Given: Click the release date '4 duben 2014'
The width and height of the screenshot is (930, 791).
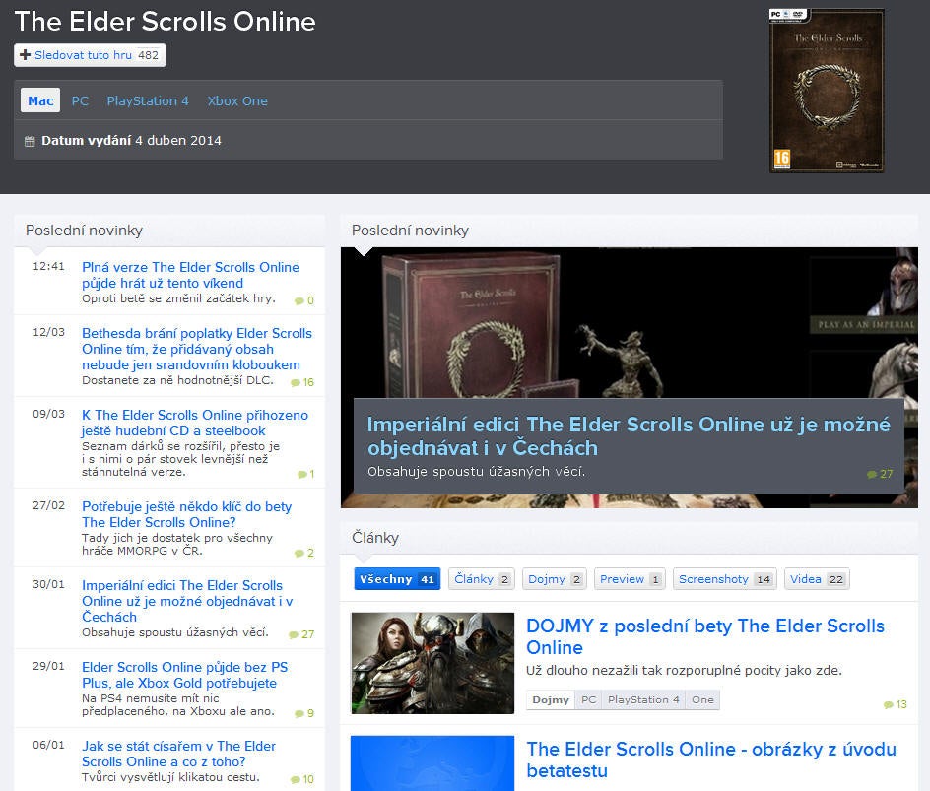Looking at the screenshot, I should (x=178, y=141).
